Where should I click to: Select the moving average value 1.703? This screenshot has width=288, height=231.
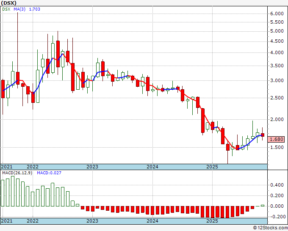pyautogui.click(x=35, y=9)
